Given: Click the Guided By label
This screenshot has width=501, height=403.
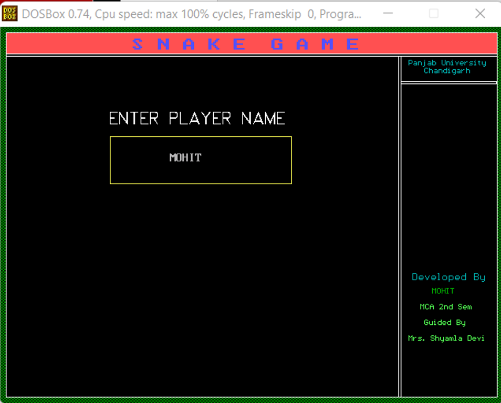Looking at the screenshot, I should coord(444,322).
